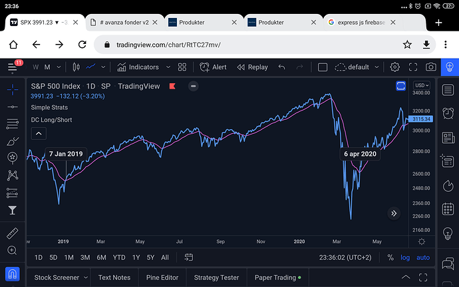The height and width of the screenshot is (287, 459).
Task: Activate the zoom in magnifier tool
Action: tap(12, 250)
